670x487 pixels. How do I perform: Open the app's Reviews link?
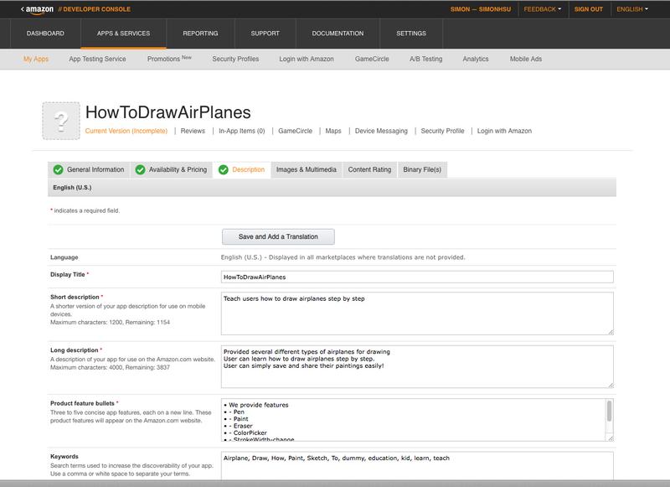click(x=193, y=131)
